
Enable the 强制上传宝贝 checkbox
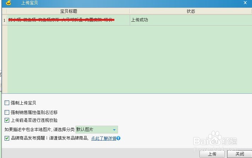[x=7, y=103]
